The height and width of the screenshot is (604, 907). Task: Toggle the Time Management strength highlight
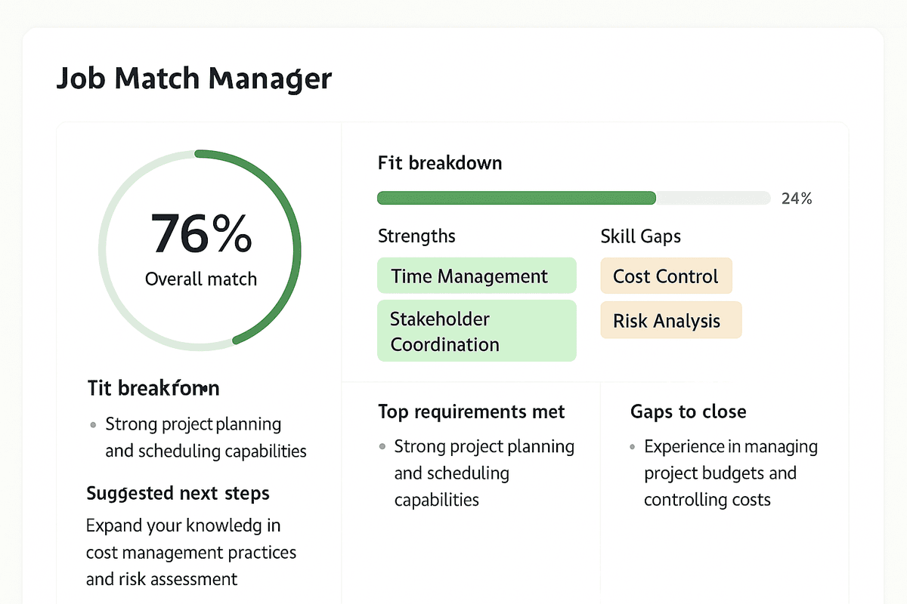[476, 276]
